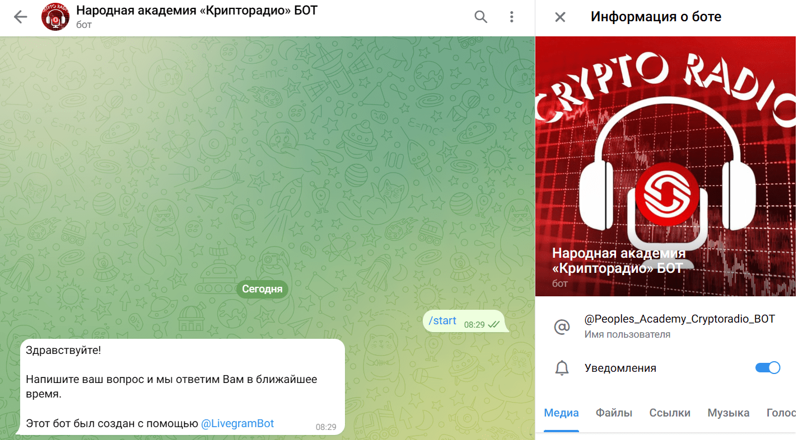
Task: Copy username @Peoples_Academy_Cryptoradio_BOT
Action: coord(680,319)
